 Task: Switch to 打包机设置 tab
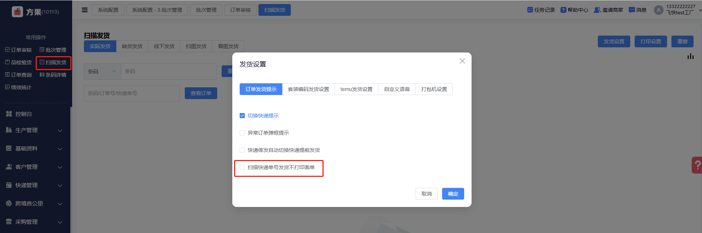click(x=434, y=89)
